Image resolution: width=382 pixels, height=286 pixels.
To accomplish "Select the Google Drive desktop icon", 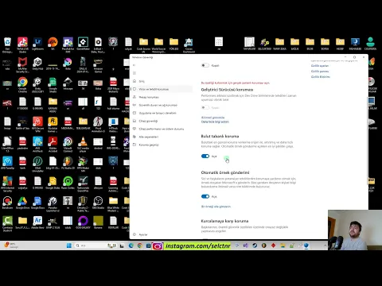I will (x=22, y=203).
